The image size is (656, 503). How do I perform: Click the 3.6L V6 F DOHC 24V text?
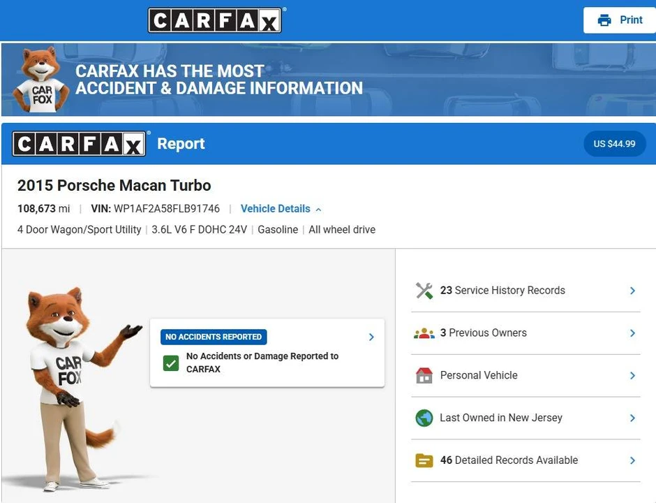click(x=199, y=230)
